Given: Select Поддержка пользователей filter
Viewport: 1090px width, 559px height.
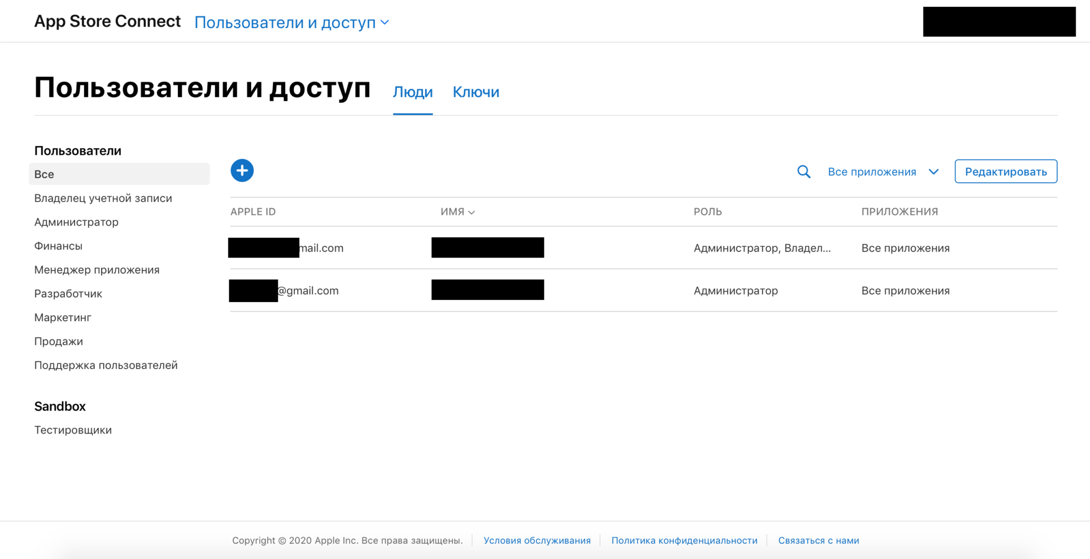Looking at the screenshot, I should [105, 365].
